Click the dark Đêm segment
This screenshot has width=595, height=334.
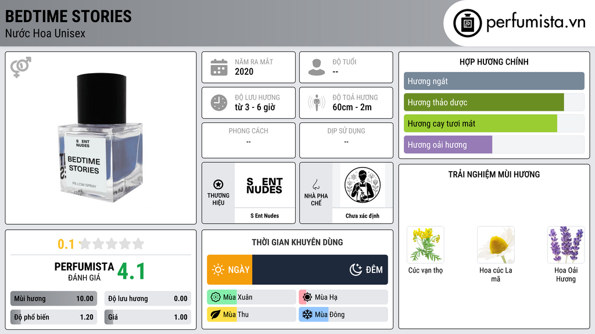pos(320,270)
